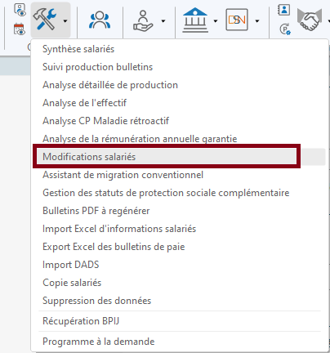Click the DSN icon
The width and height of the screenshot is (330, 353).
point(237,20)
